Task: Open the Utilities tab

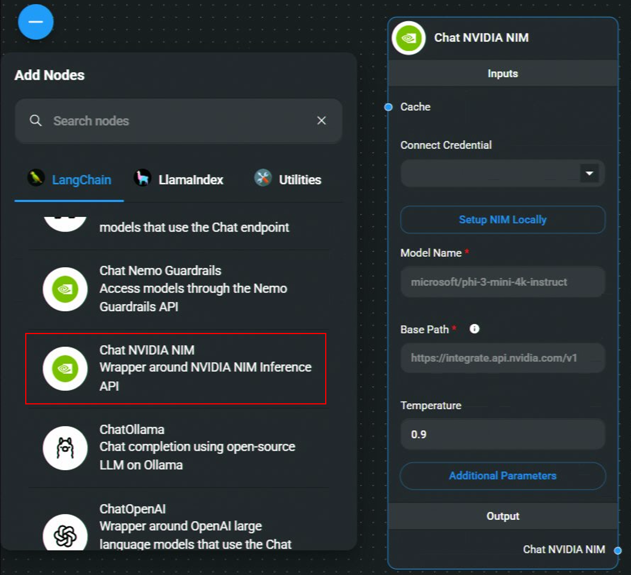Action: 288,180
